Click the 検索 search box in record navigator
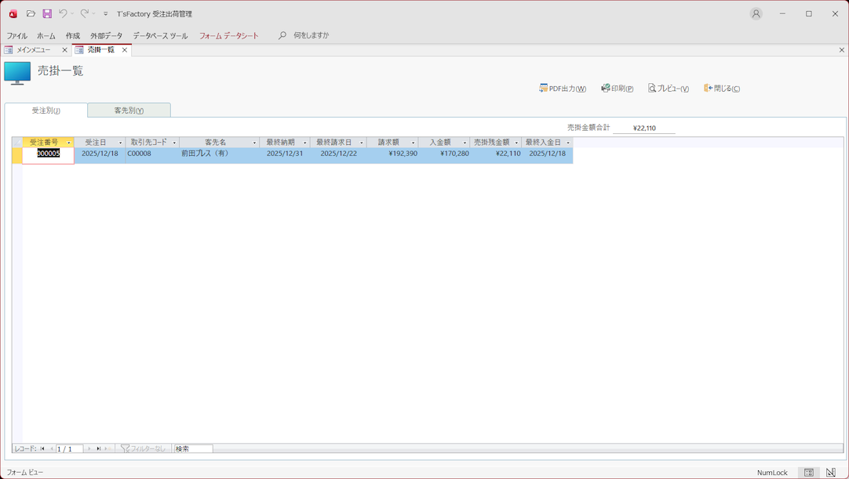 (193, 449)
